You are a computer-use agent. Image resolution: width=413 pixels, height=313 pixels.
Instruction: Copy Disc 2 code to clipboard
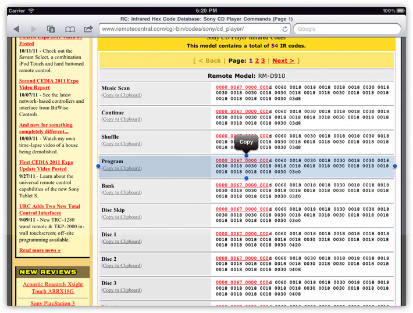coord(122,265)
